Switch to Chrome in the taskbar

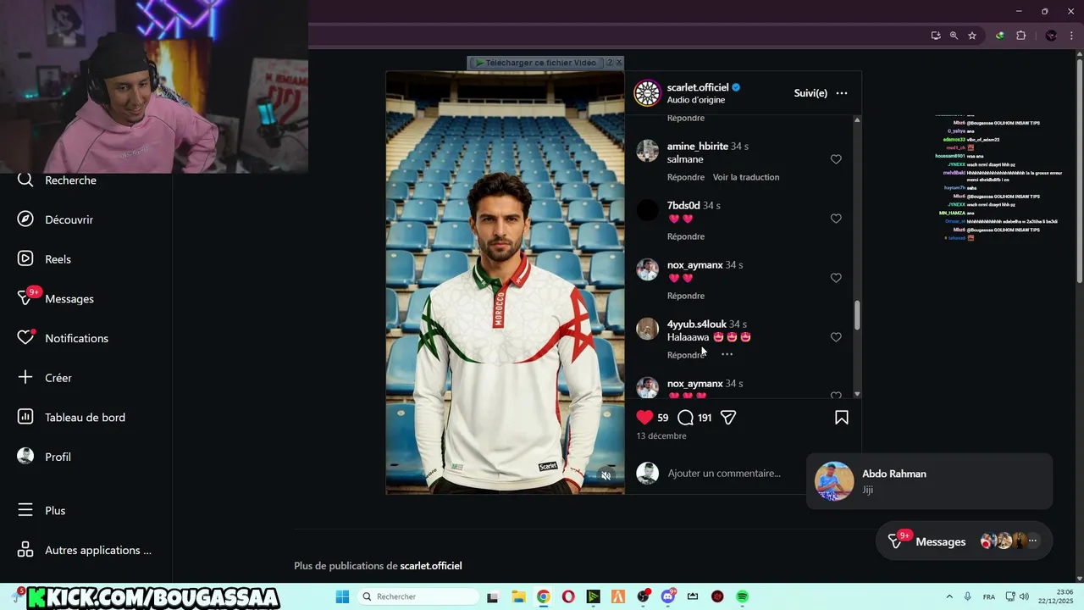pyautogui.click(x=543, y=596)
